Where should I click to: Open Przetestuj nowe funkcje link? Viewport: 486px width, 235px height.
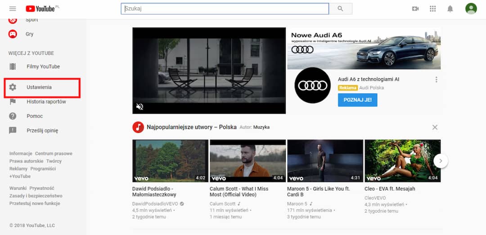tap(35, 204)
